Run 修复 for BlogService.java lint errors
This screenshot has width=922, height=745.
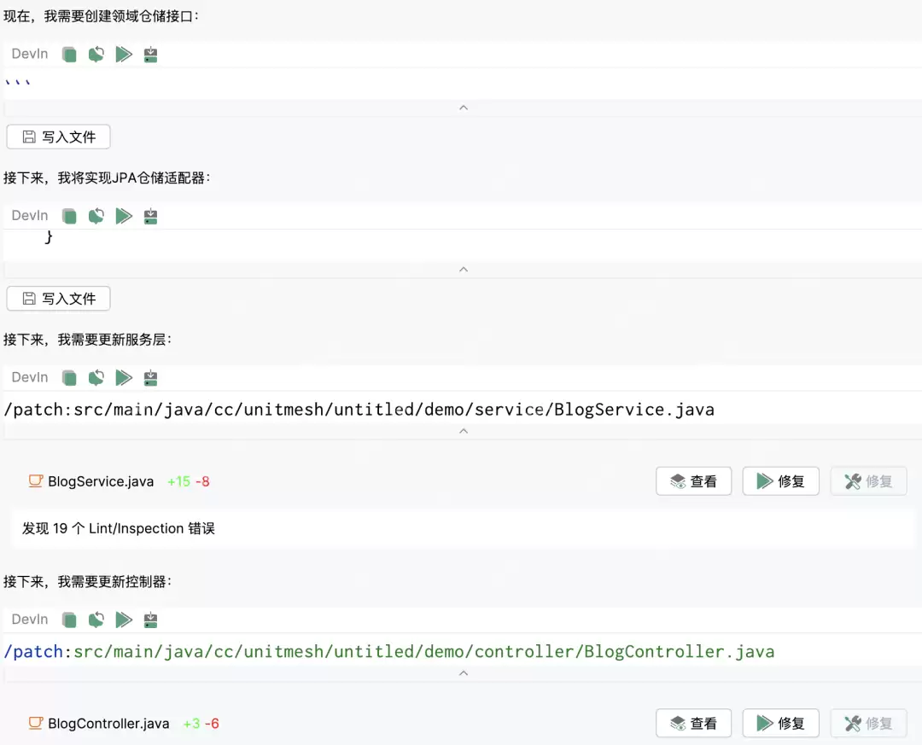tap(780, 480)
